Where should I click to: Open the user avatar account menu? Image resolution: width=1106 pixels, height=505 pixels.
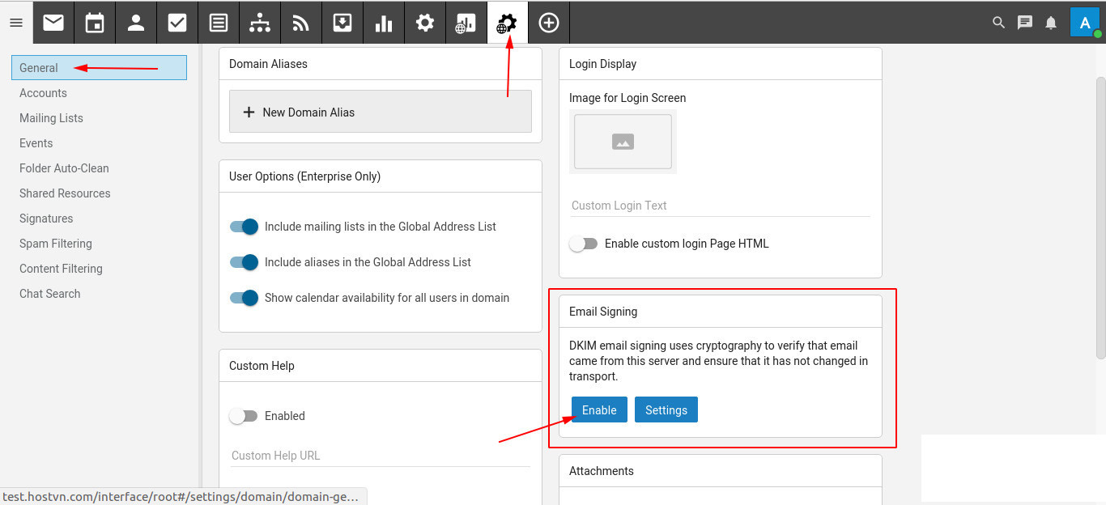pos(1084,23)
